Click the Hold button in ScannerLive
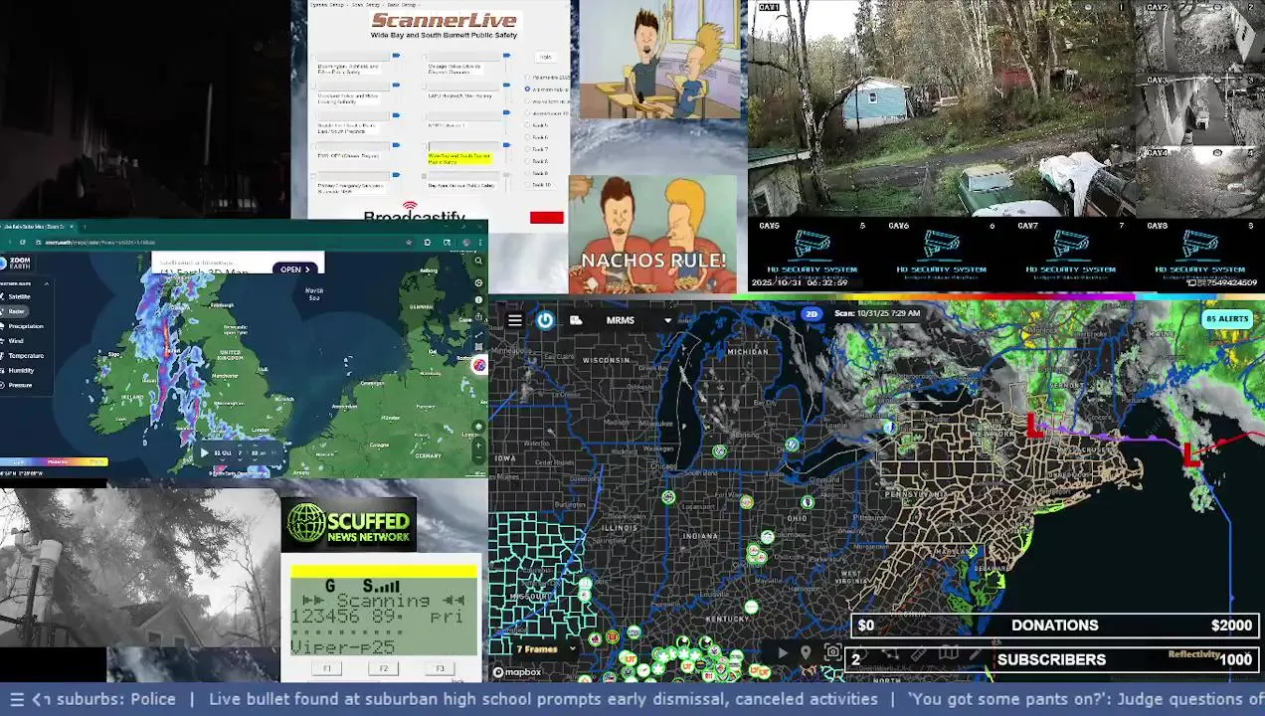1265x716 pixels. click(546, 57)
